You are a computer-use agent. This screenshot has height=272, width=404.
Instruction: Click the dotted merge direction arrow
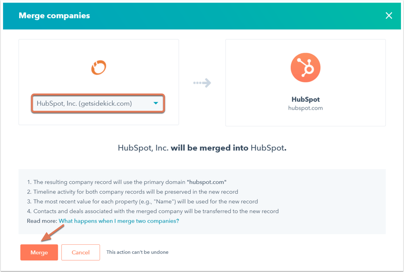[x=202, y=83]
